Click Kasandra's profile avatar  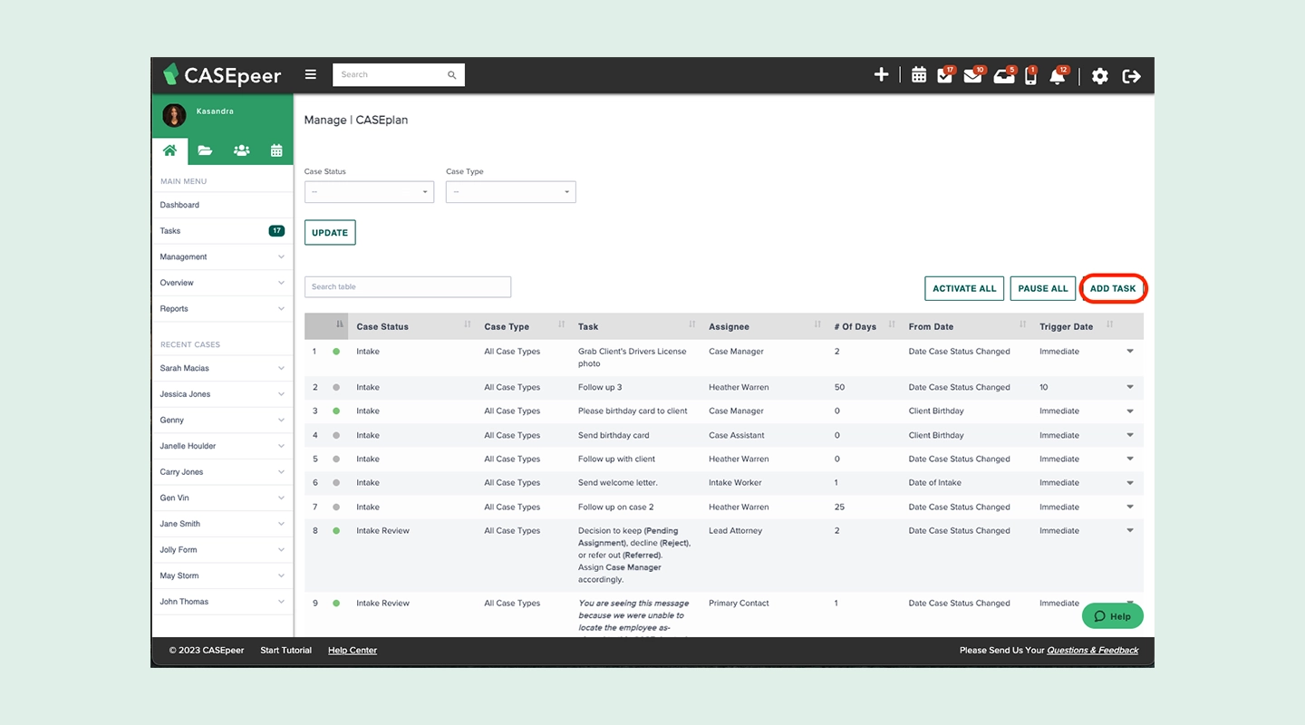pos(174,115)
